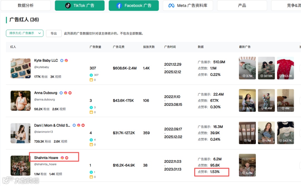Open the Meta 广告资料库 tab

(x=188, y=6)
